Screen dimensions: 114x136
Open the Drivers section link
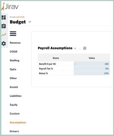pos(14,131)
